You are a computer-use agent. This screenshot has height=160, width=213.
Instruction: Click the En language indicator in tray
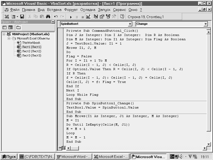click(x=172, y=157)
